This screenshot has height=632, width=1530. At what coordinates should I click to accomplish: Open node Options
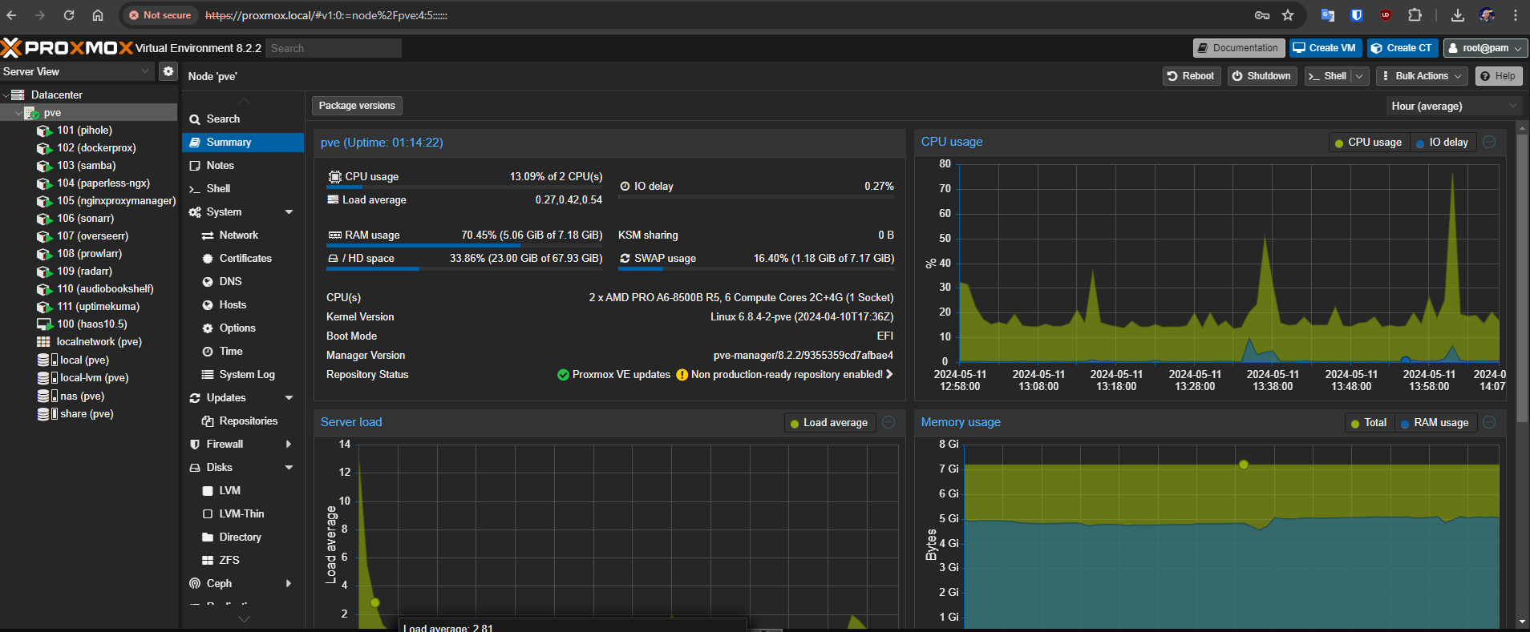click(243, 328)
